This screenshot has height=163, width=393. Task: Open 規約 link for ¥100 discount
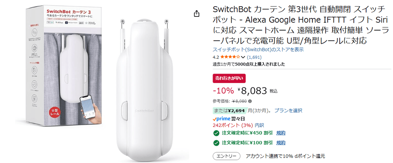pos(281,143)
